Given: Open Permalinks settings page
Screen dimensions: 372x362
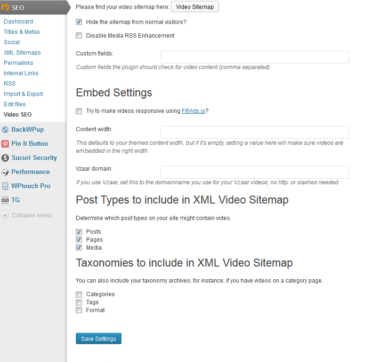Looking at the screenshot, I should tap(18, 63).
